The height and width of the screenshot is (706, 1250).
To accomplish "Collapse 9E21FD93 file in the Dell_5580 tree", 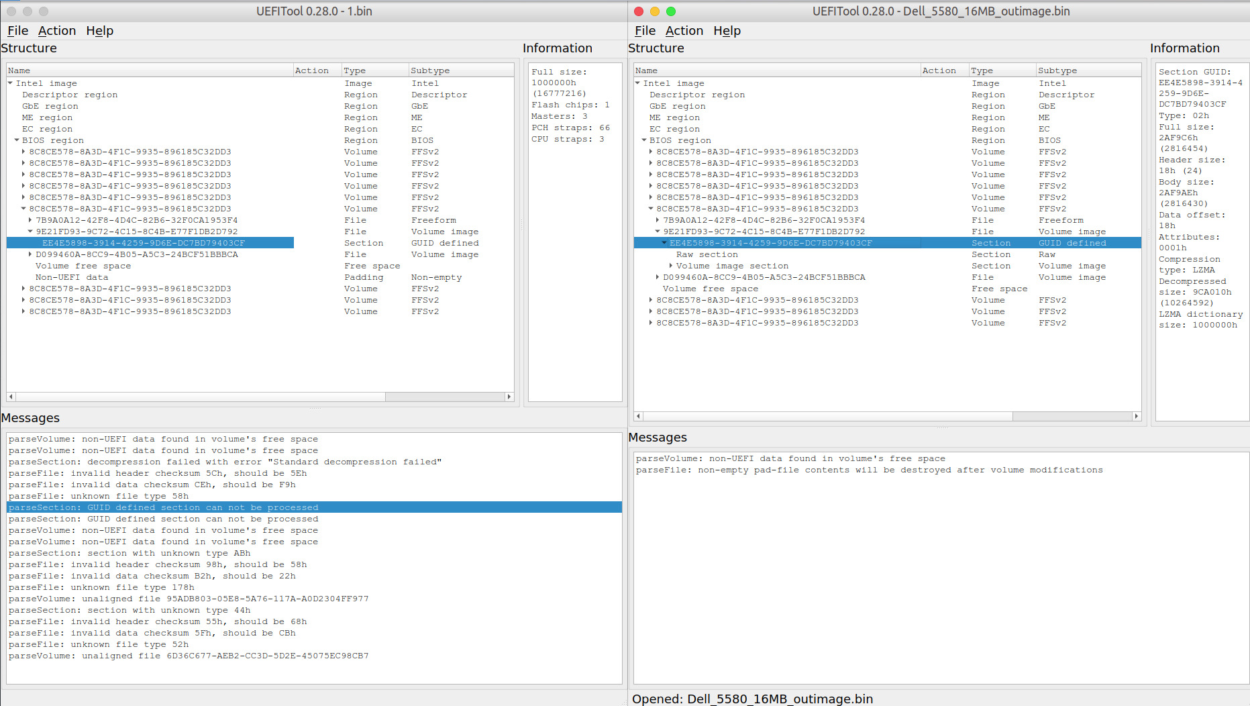I will coord(658,232).
